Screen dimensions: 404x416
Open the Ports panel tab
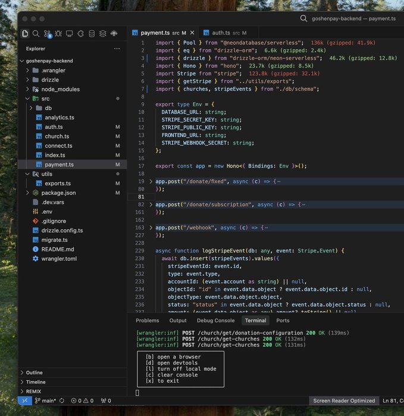point(283,320)
